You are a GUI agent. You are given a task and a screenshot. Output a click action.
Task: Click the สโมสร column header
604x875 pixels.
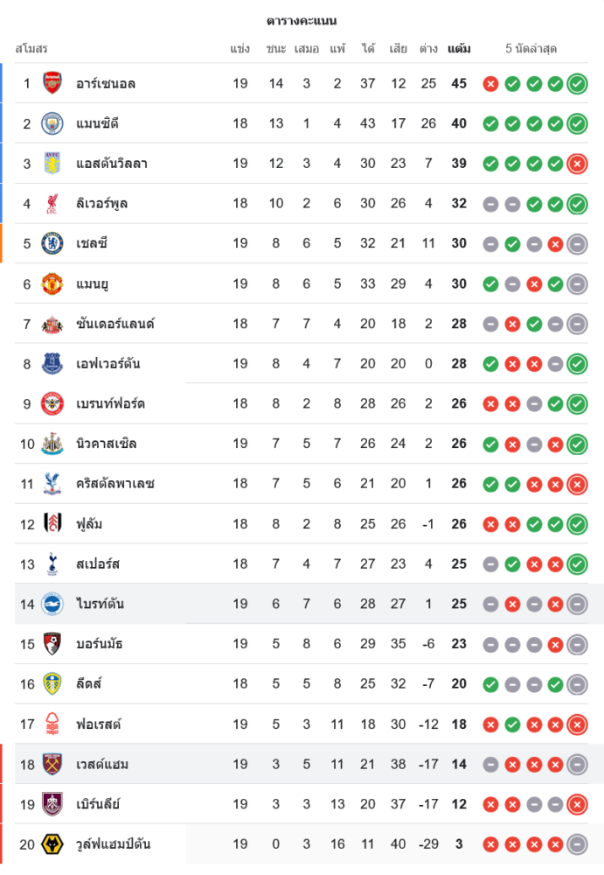click(x=31, y=49)
